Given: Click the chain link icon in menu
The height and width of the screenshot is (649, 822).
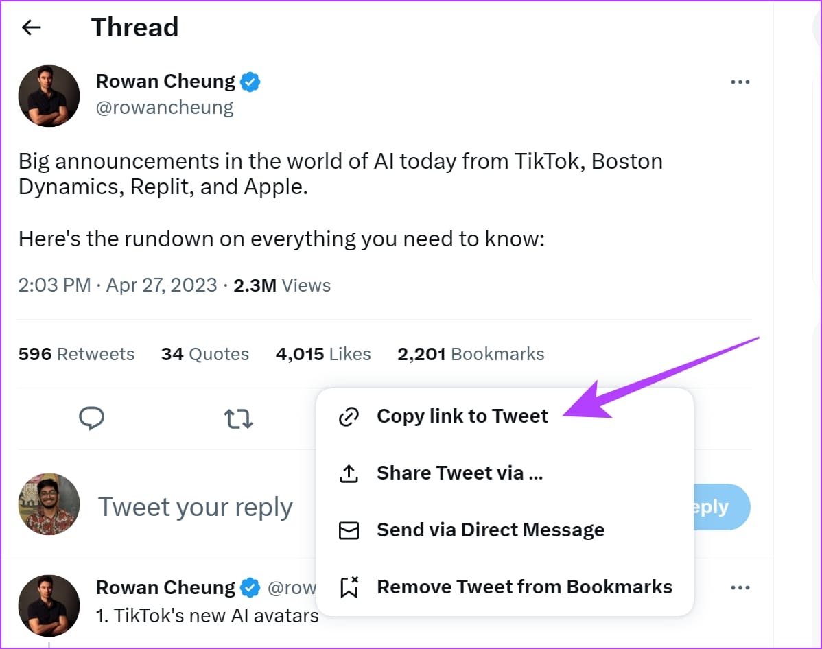Looking at the screenshot, I should [x=349, y=416].
